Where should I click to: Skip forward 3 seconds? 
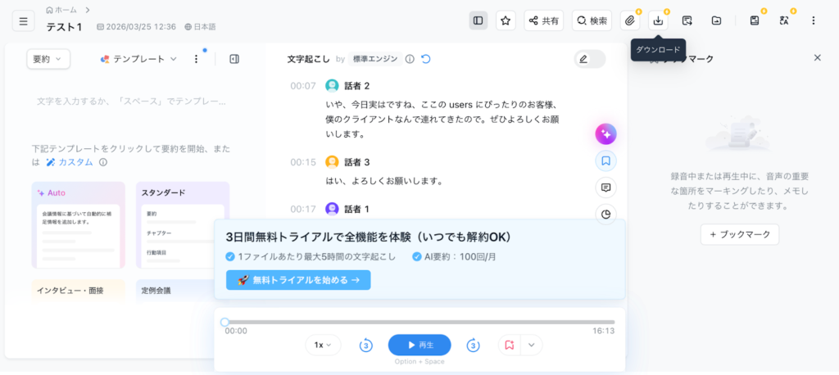[473, 346]
